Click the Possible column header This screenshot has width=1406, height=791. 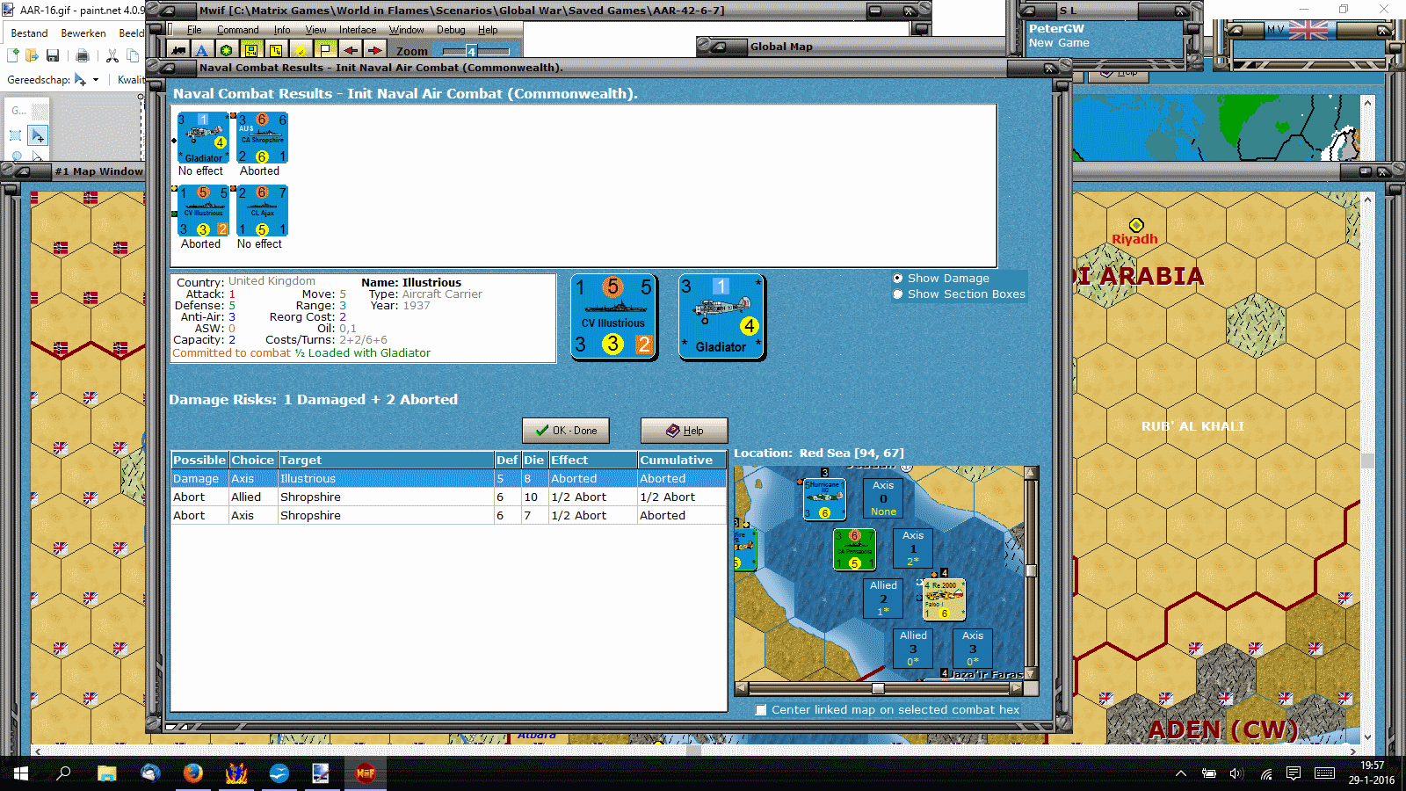[x=199, y=460]
